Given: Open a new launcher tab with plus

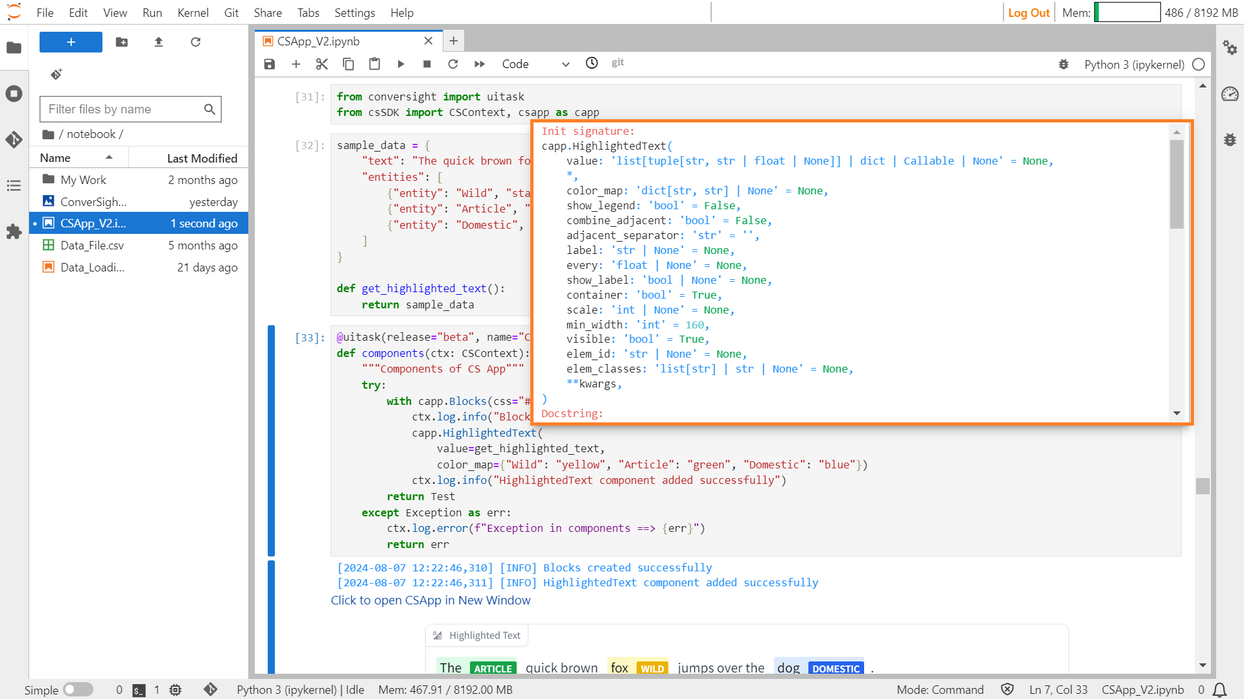Looking at the screenshot, I should pos(454,41).
